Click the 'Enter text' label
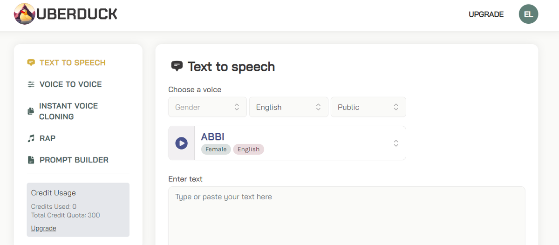The height and width of the screenshot is (245, 559). pos(185,179)
